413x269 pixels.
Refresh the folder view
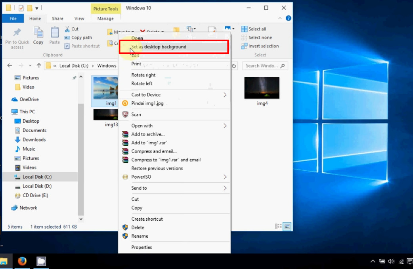tap(234, 66)
